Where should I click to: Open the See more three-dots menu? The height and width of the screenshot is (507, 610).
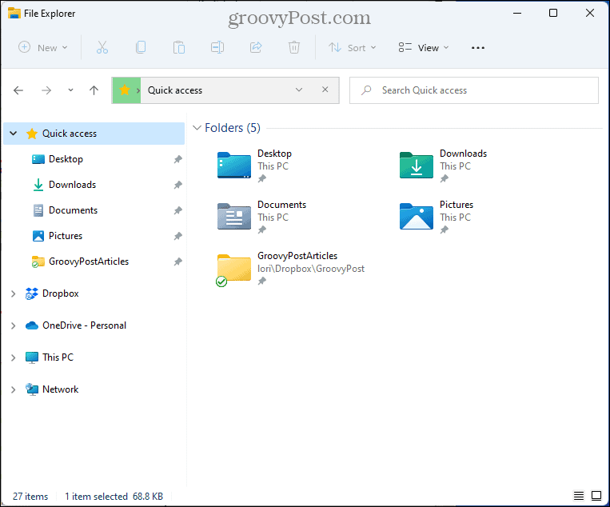[x=478, y=48]
